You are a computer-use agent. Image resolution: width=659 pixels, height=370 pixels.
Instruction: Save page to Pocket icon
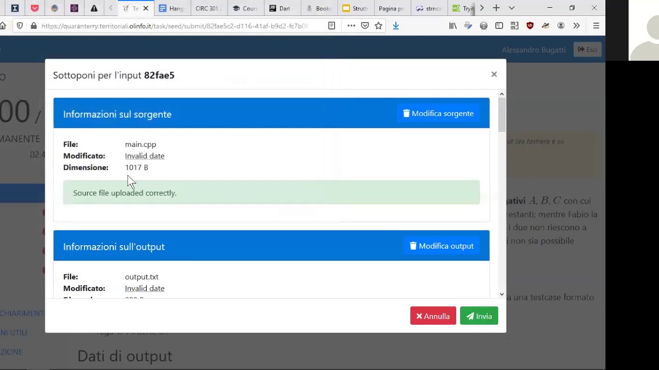365,26
